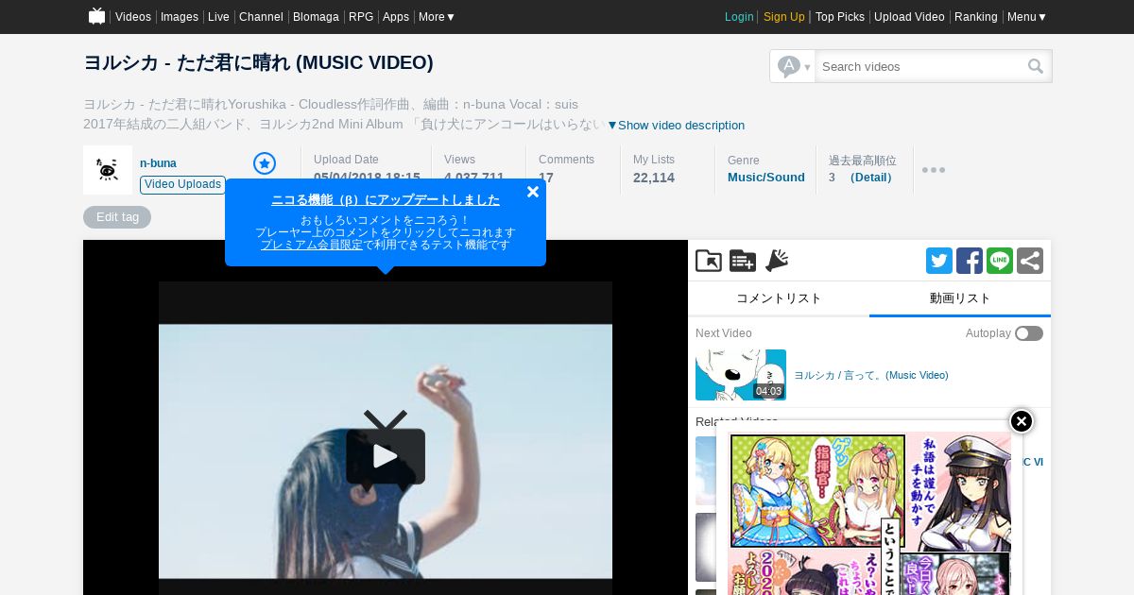Share the video on Twitter
This screenshot has height=595, width=1134.
[x=939, y=261]
